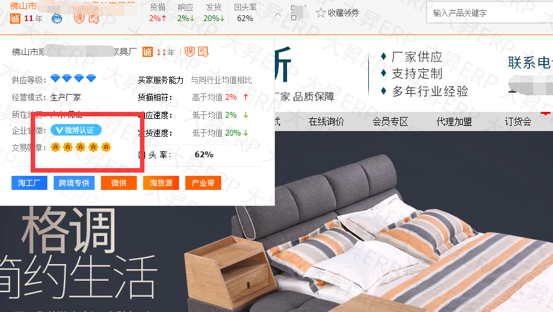Click the blue diamond supply level icons
The width and height of the screenshot is (553, 312).
pyautogui.click(x=73, y=78)
